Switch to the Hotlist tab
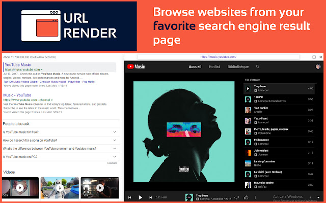326x203 pixels. point(214,66)
